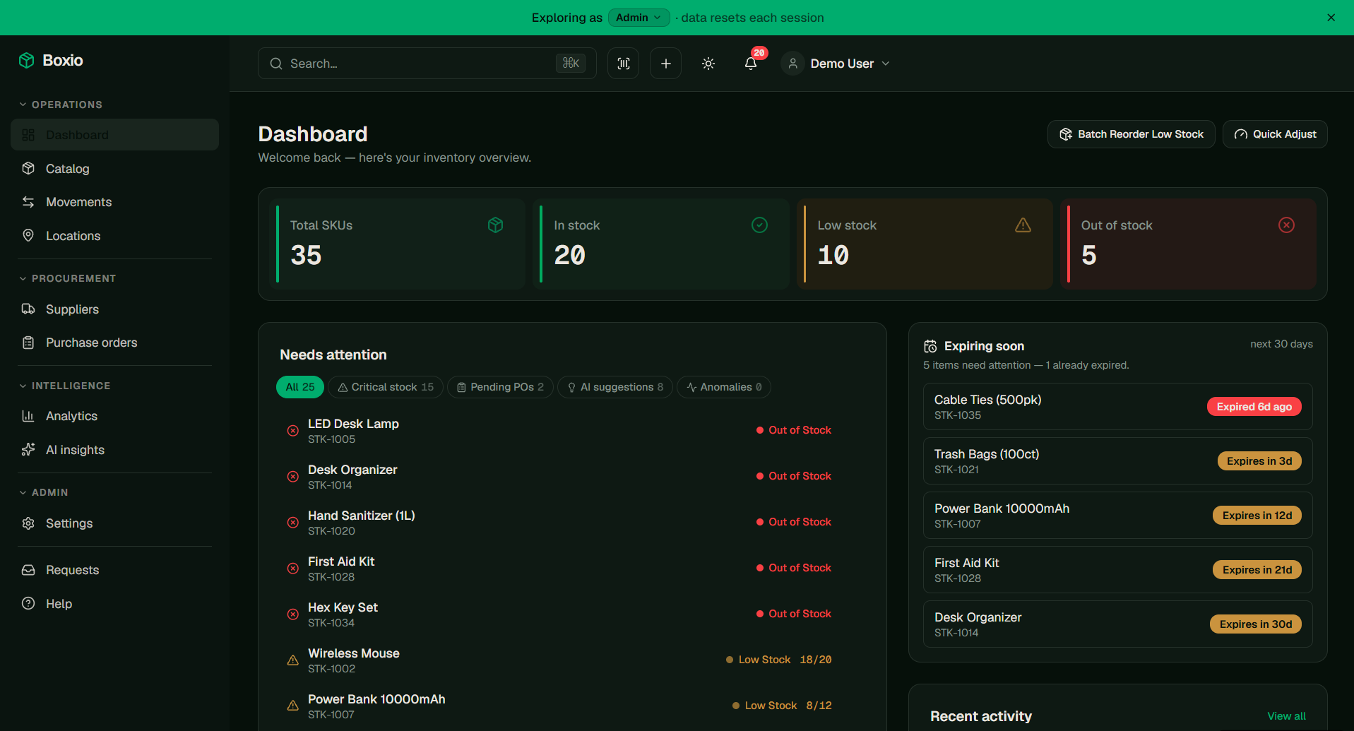Go to AI insights

point(114,450)
